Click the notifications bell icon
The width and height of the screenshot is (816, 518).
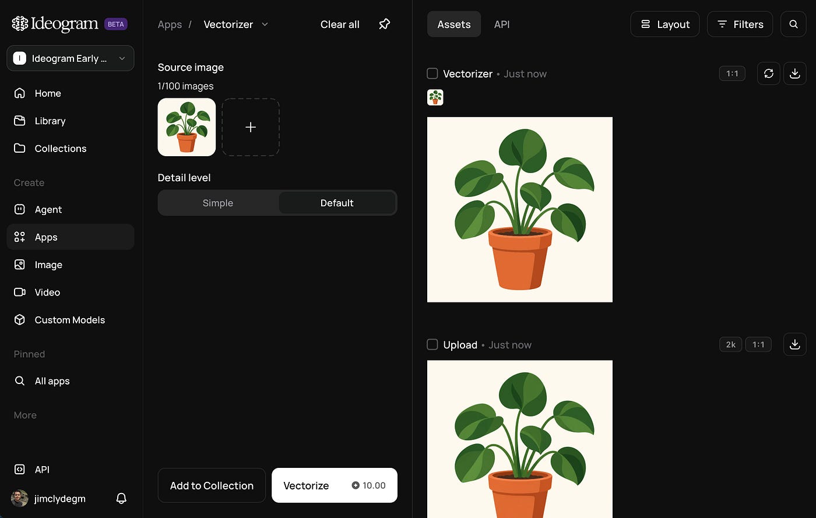[121, 498]
